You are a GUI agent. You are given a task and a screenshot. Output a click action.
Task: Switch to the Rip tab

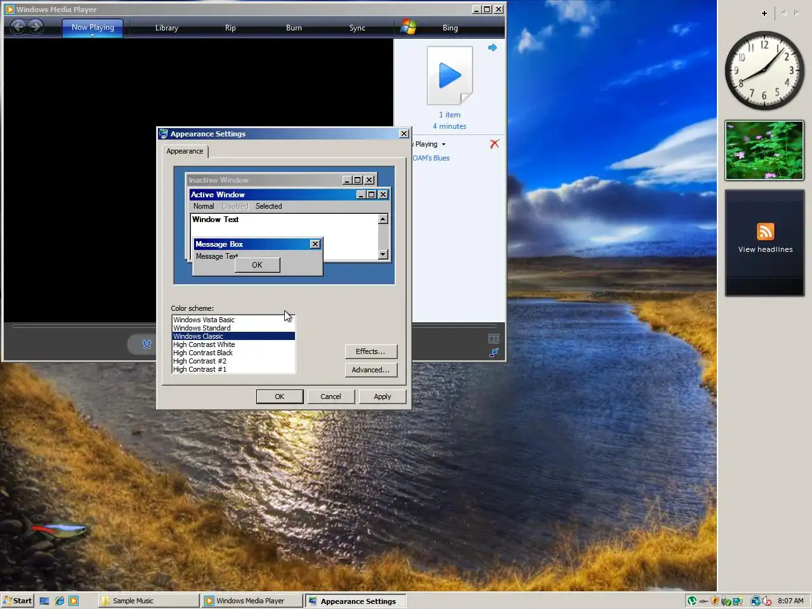(230, 28)
